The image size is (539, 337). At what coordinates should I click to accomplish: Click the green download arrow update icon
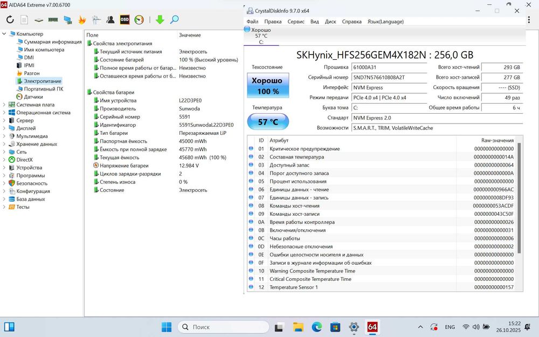point(160,19)
